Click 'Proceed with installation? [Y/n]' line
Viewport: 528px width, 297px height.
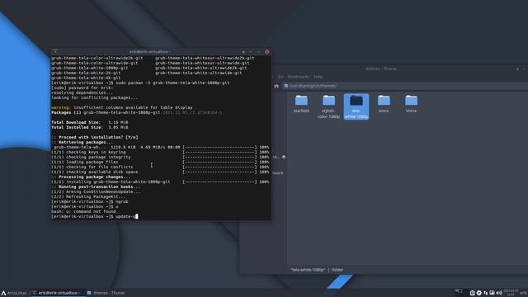pos(95,138)
